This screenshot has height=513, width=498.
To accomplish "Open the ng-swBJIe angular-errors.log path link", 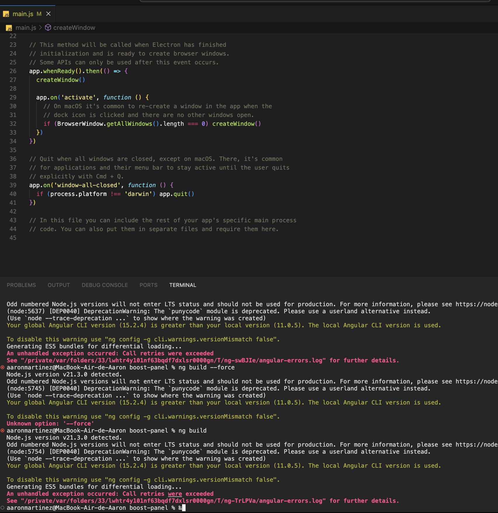I will point(173,360).
